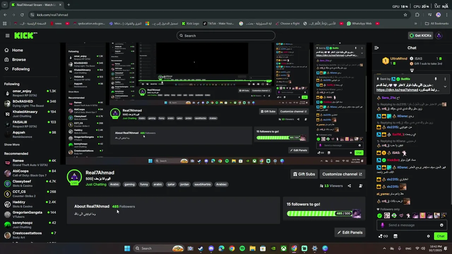Reload the page in the browser

click(x=22, y=15)
